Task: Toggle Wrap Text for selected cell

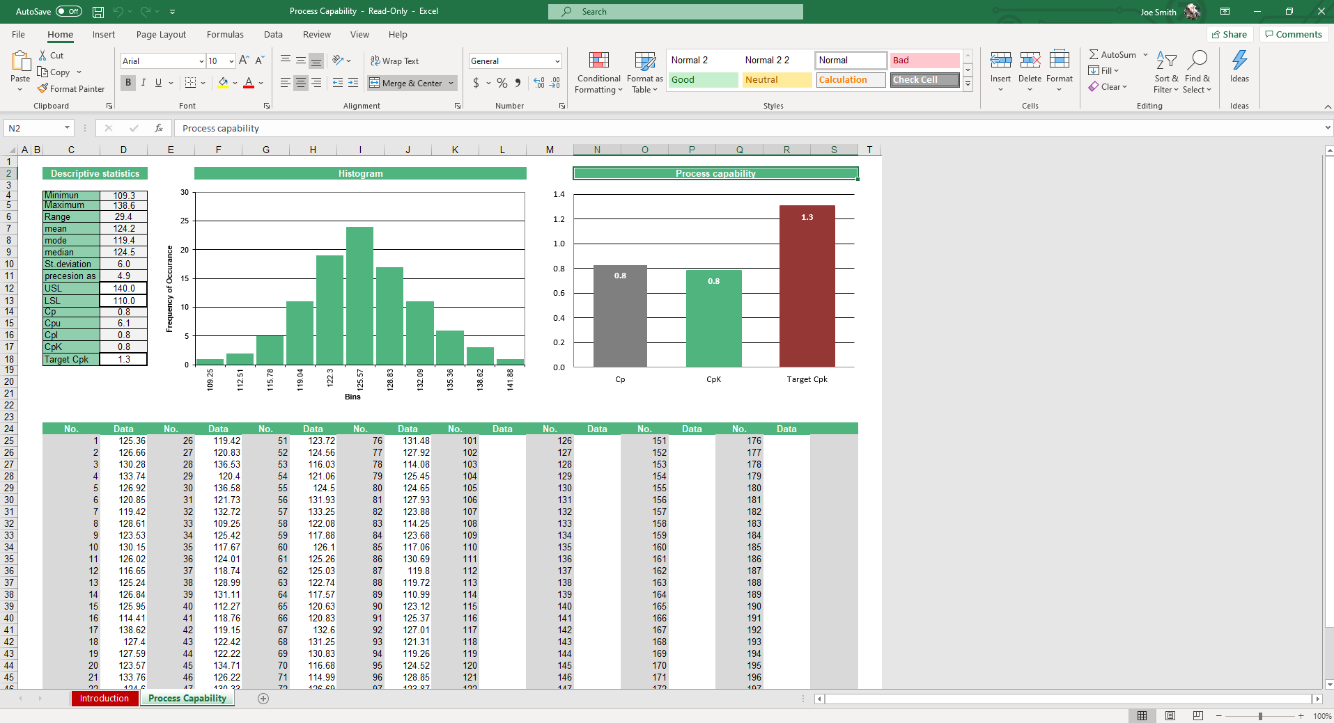Action: pos(394,61)
